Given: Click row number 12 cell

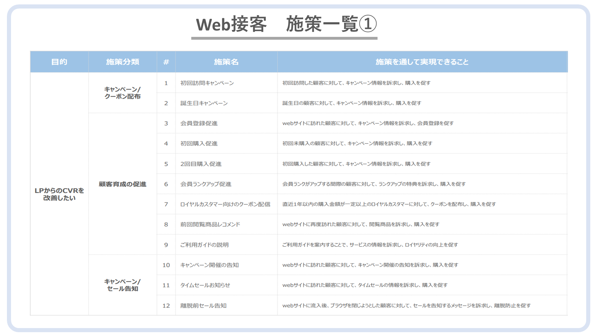Looking at the screenshot, I should point(166,306).
